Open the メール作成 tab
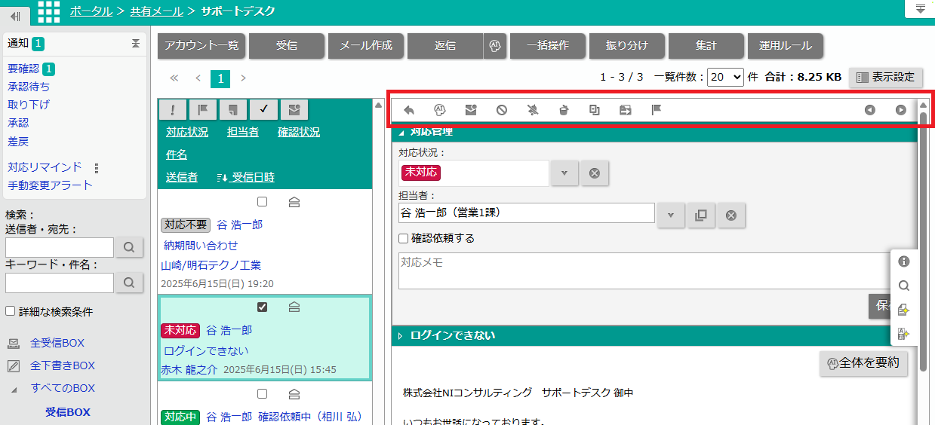This screenshot has width=935, height=425. click(x=366, y=45)
